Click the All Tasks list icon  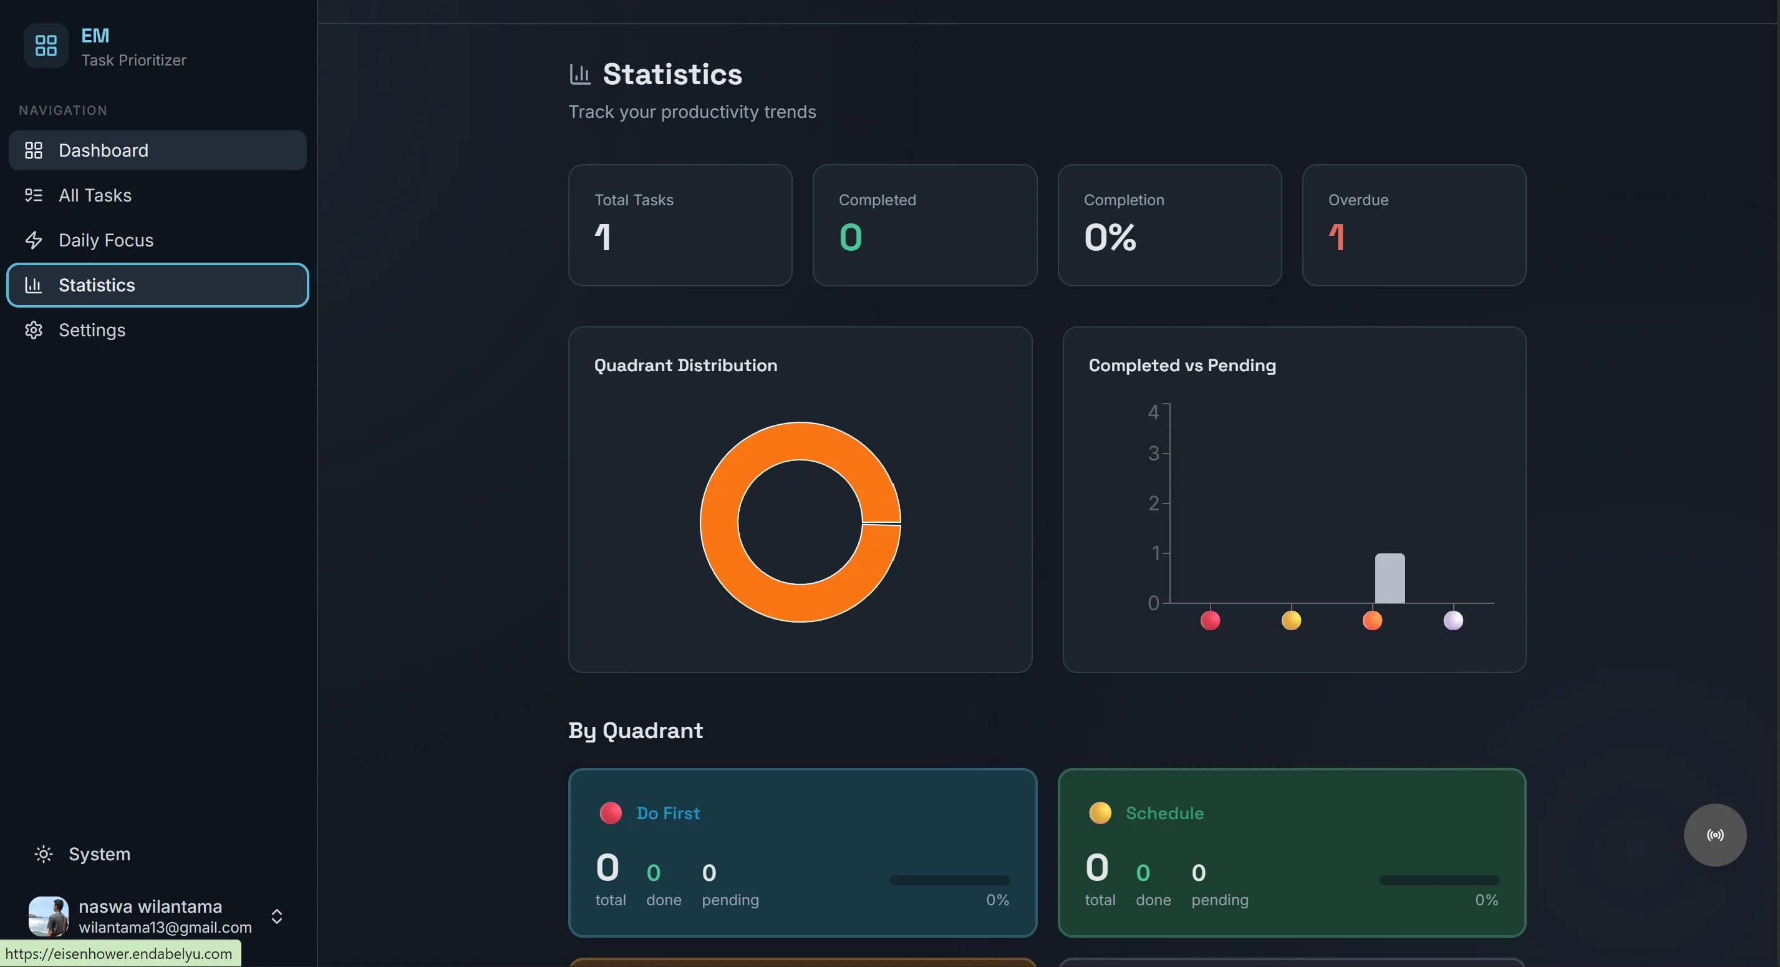tap(34, 195)
